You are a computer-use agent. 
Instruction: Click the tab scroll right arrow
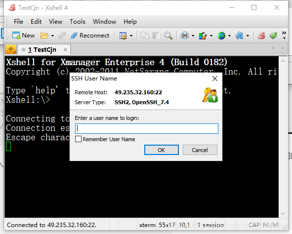click(283, 48)
